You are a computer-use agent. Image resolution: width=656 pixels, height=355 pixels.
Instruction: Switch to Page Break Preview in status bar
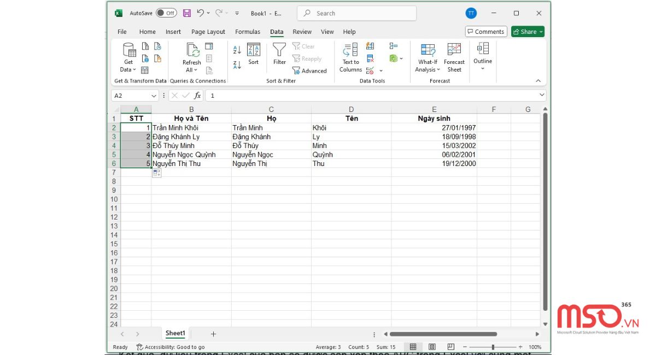(x=451, y=347)
